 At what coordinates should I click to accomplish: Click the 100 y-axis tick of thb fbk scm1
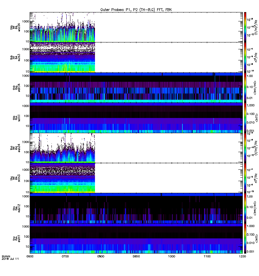27,116
